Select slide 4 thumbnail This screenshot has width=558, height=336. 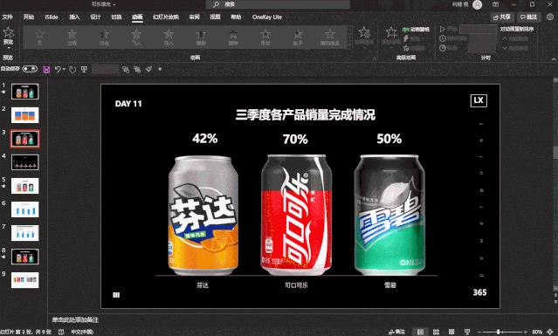(25, 162)
